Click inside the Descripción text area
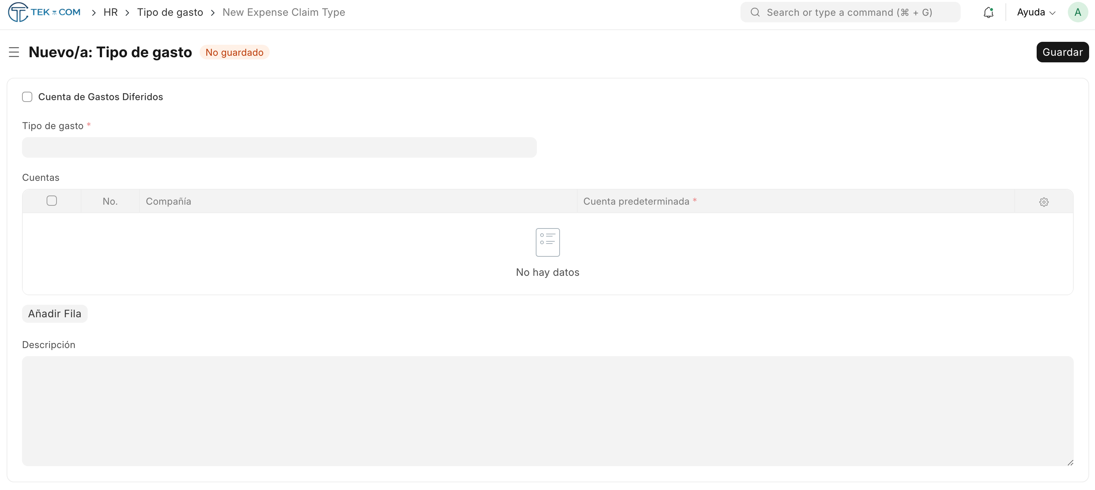 (x=547, y=410)
